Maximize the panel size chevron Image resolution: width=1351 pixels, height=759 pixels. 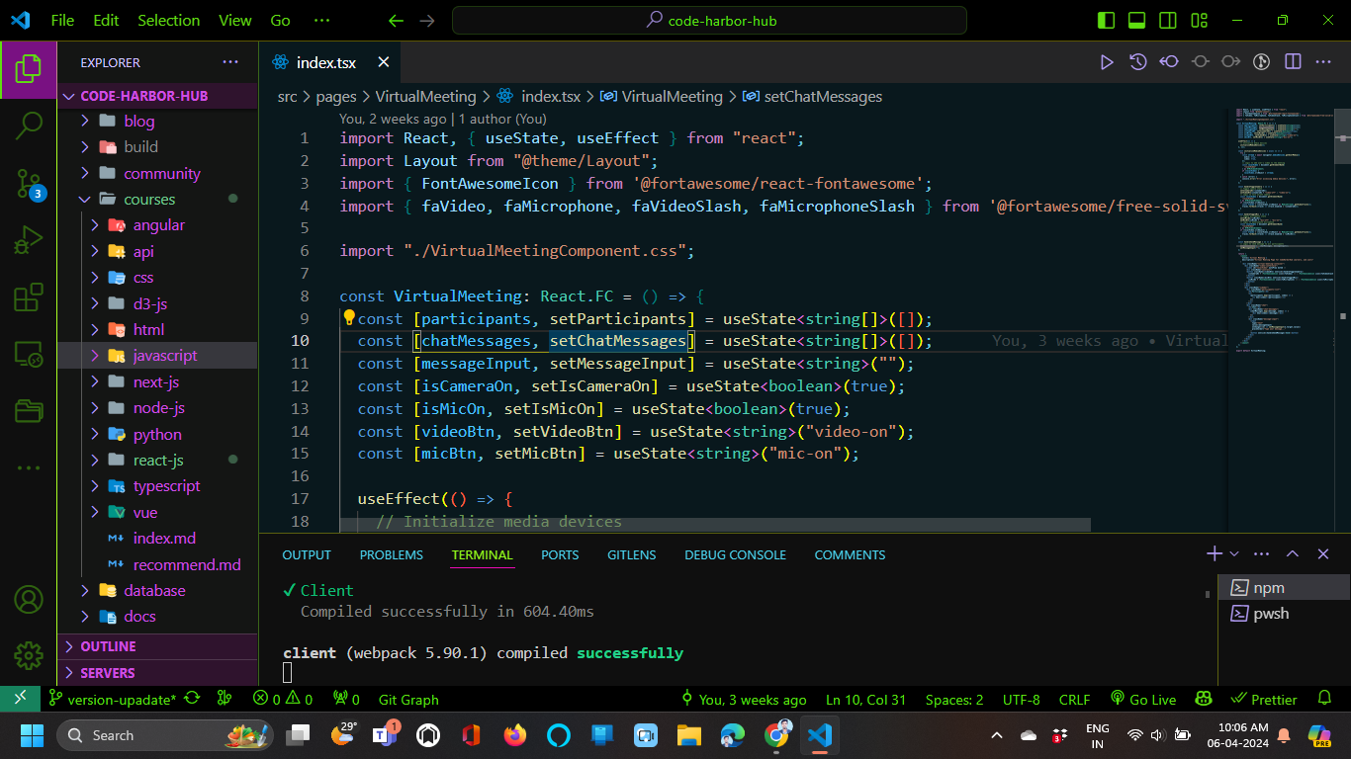point(1293,554)
